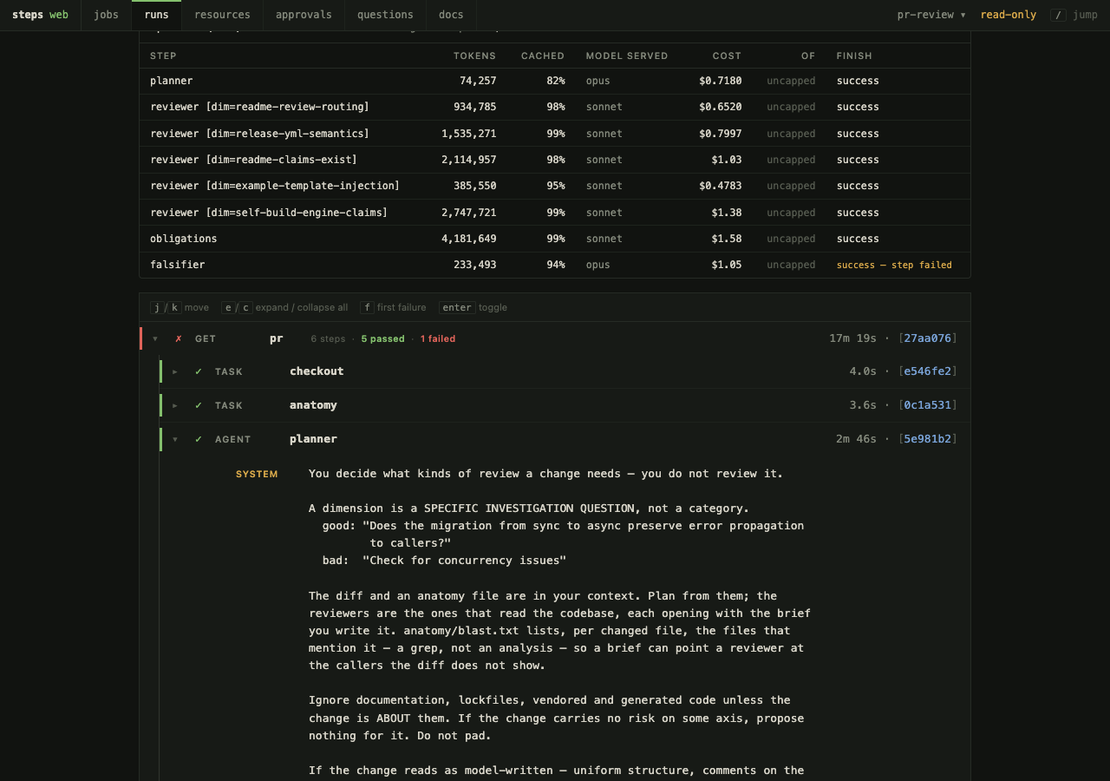Viewport: 1110px width, 781px height.
Task: Click cost value $1.58
Action: click(727, 239)
